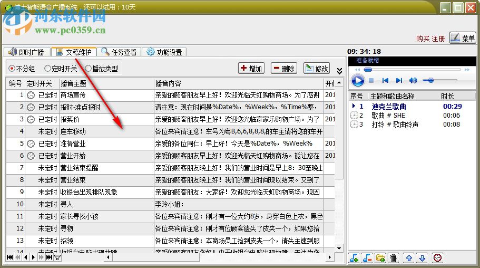Switch to the 任务查看 tab
The image size is (480, 268).
[119, 52]
